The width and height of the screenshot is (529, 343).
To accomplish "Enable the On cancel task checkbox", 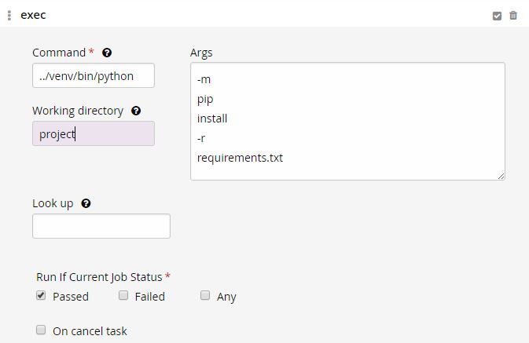I will [x=41, y=330].
